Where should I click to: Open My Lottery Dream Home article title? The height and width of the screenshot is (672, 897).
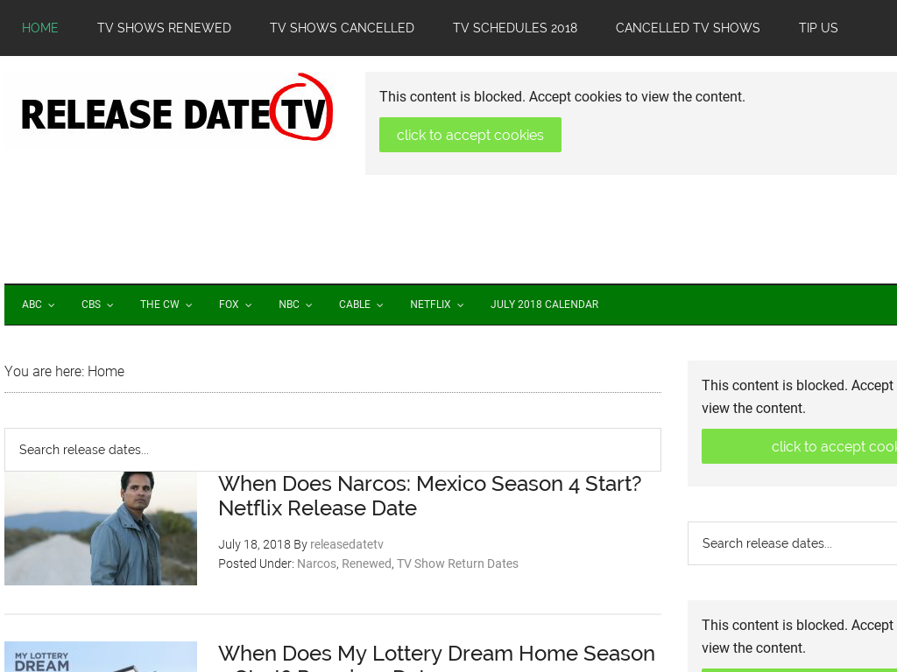(436, 657)
